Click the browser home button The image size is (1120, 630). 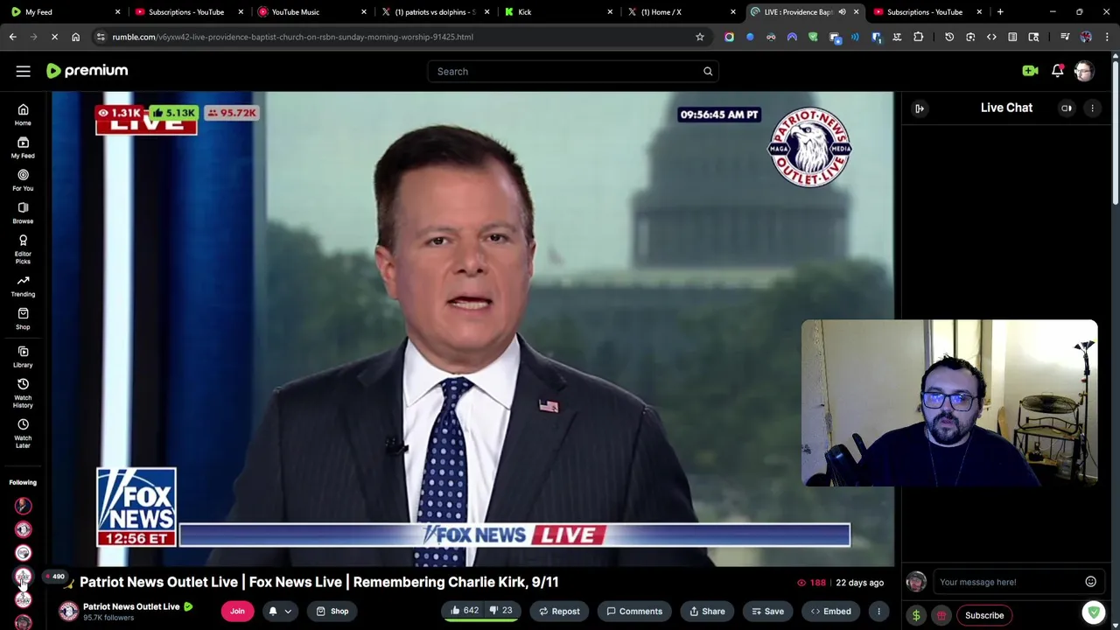pos(75,37)
